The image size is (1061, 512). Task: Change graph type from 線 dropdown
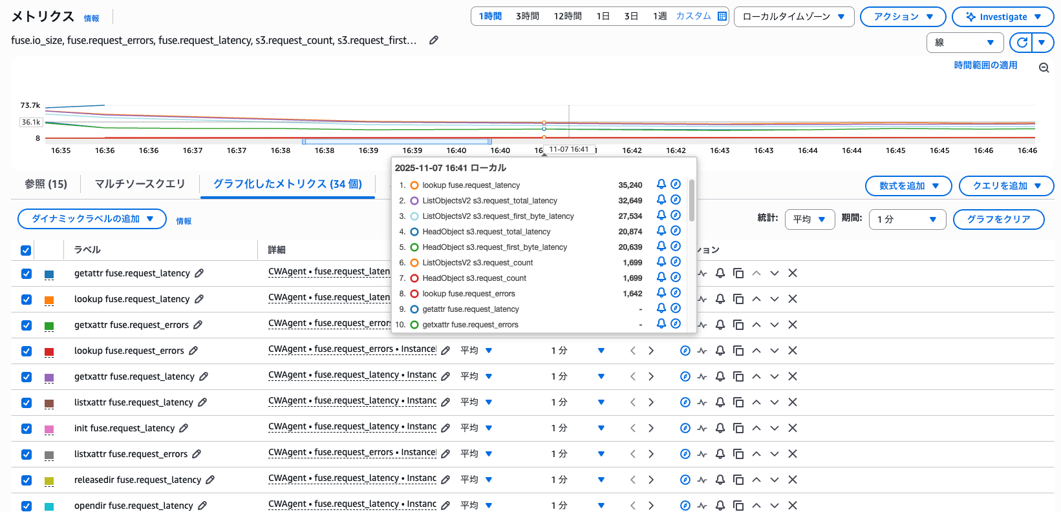[x=965, y=43]
